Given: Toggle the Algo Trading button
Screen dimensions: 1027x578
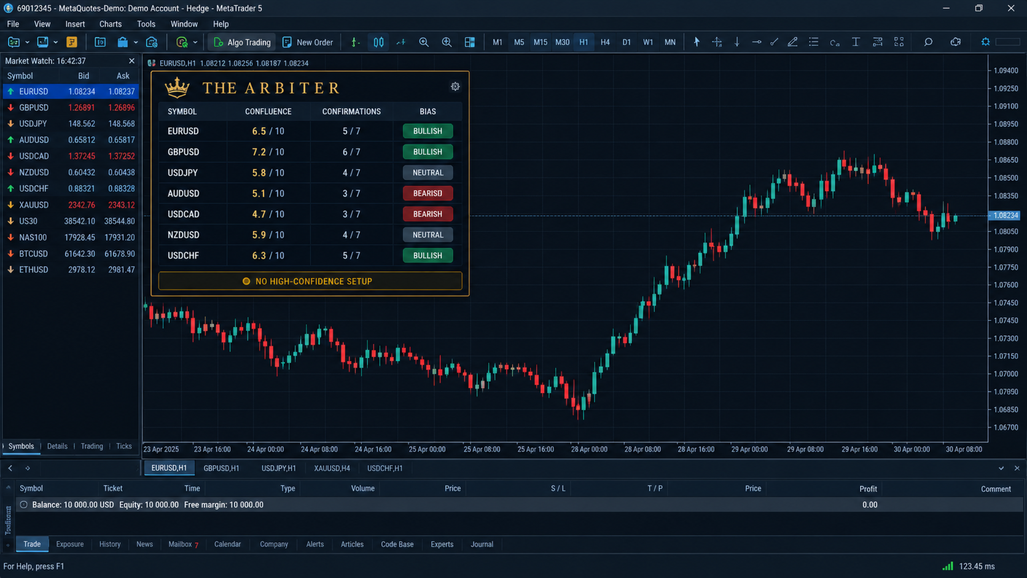Looking at the screenshot, I should [242, 42].
